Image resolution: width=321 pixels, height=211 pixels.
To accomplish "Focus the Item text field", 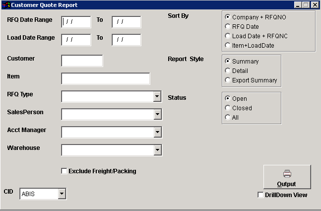I will (x=105, y=78).
